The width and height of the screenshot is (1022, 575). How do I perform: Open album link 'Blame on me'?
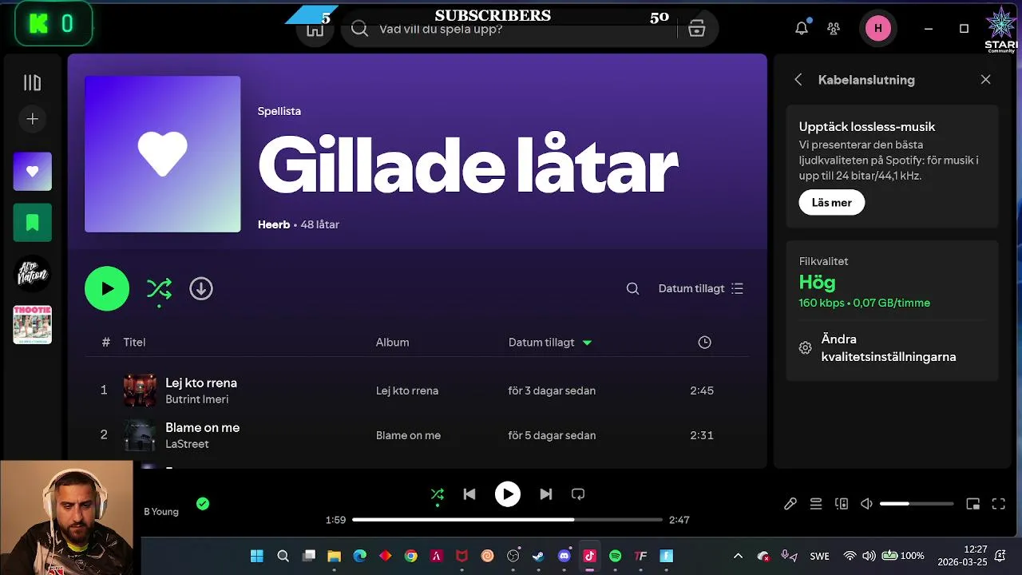pos(408,435)
